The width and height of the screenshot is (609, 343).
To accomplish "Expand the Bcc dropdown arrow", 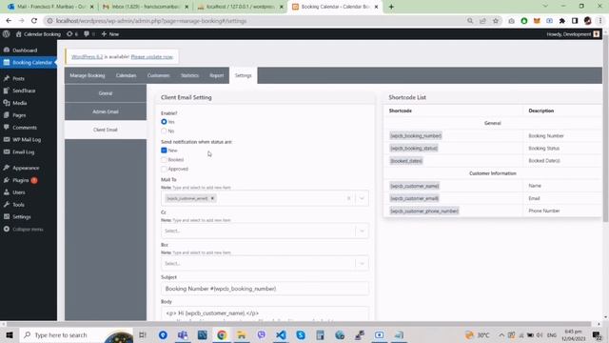I will (362, 264).
